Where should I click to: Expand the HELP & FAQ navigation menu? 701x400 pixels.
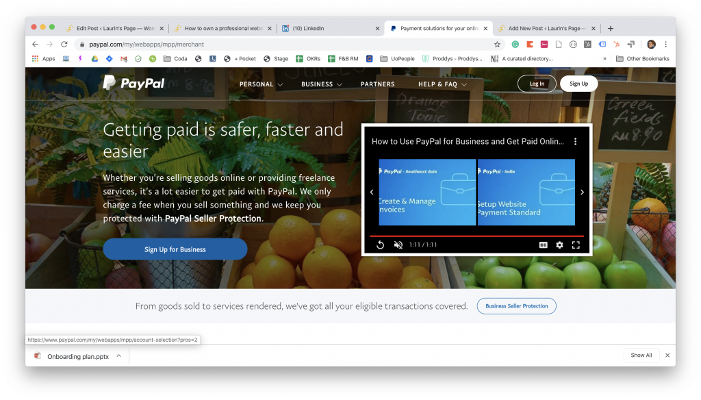tap(443, 84)
